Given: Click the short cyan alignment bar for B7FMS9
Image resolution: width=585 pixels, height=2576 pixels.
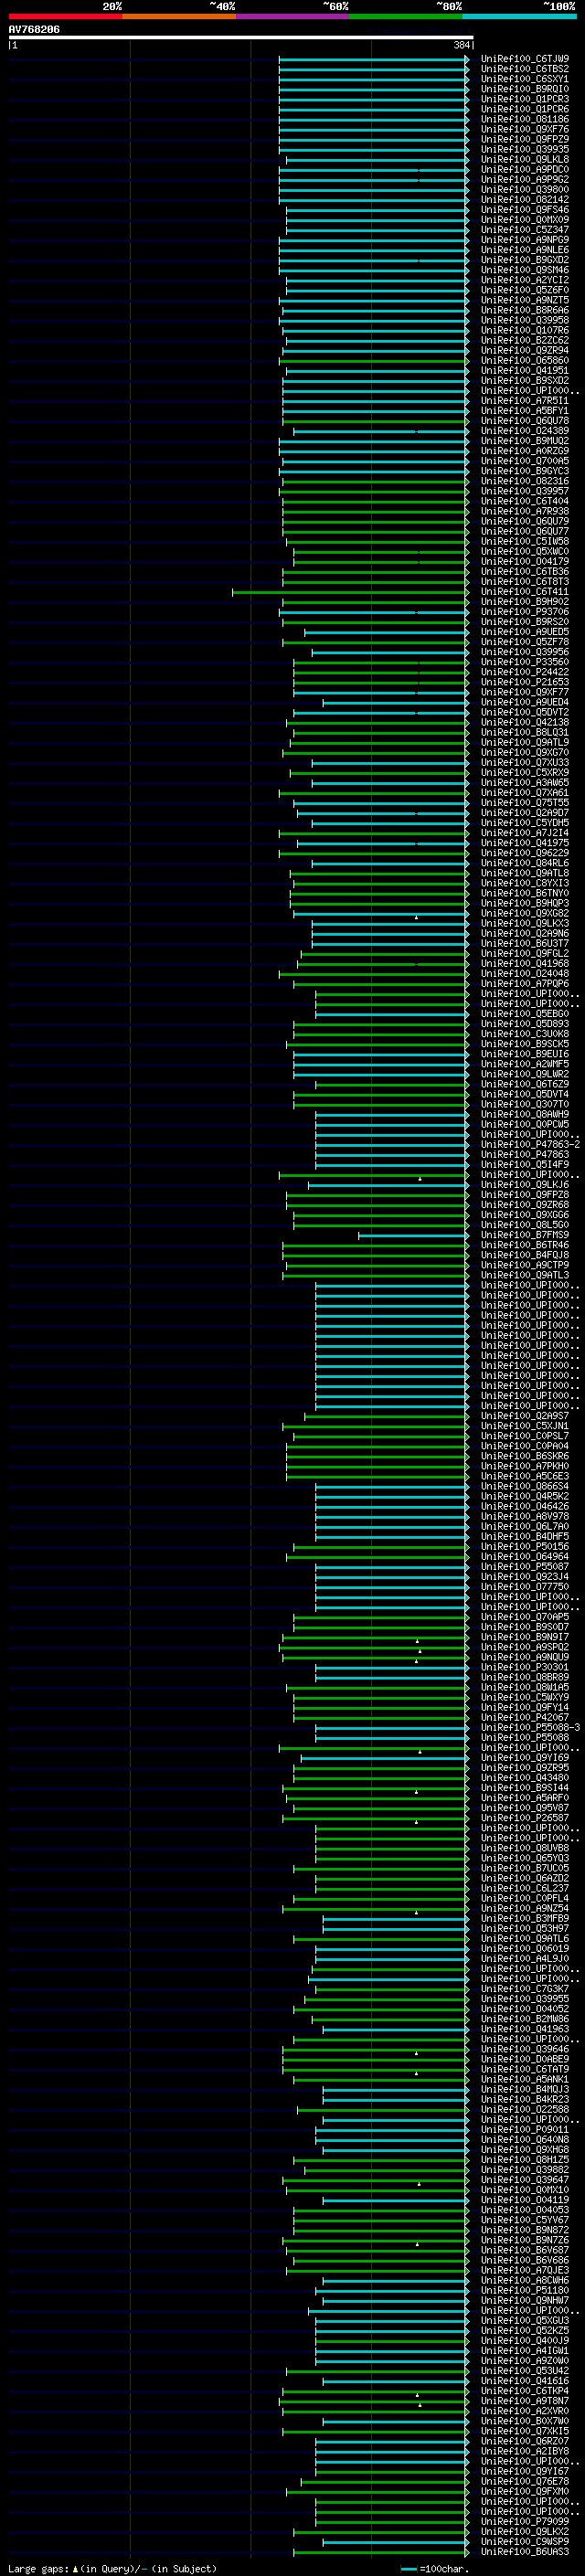Looking at the screenshot, I should (x=413, y=1235).
